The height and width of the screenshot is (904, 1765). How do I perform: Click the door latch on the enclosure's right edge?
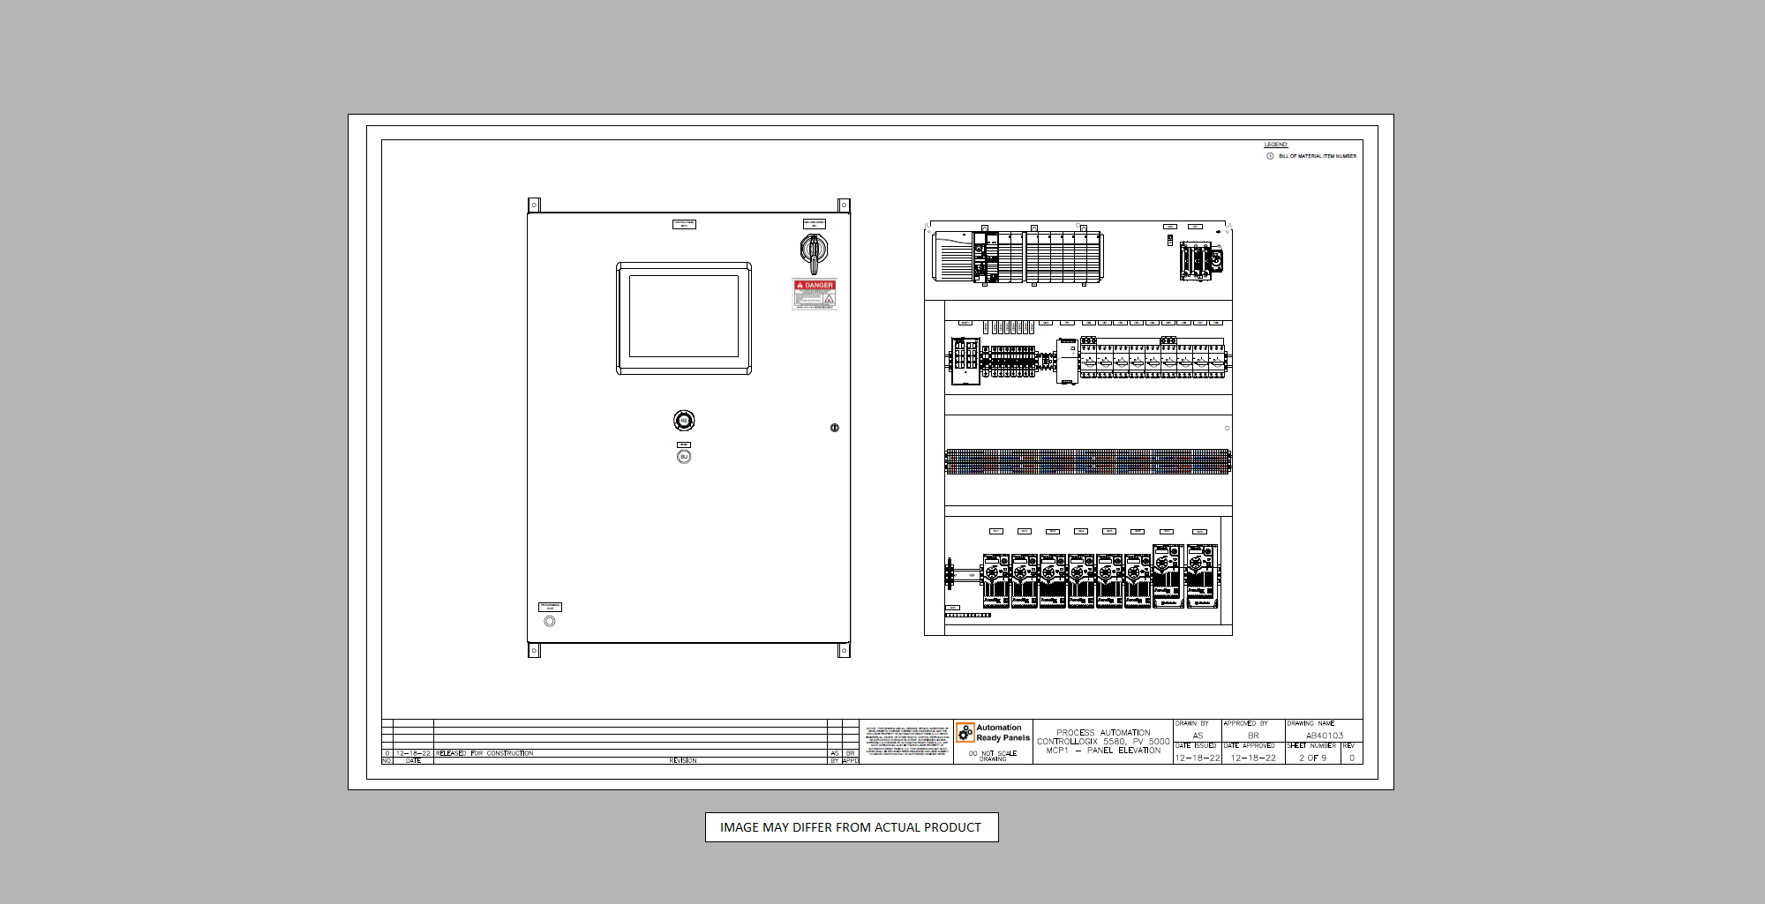[834, 428]
